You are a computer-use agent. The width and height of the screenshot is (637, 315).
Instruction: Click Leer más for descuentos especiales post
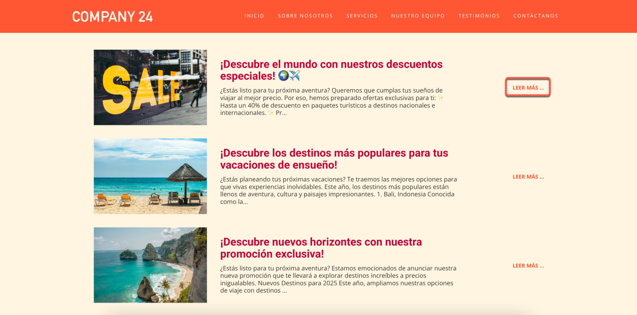tap(528, 88)
